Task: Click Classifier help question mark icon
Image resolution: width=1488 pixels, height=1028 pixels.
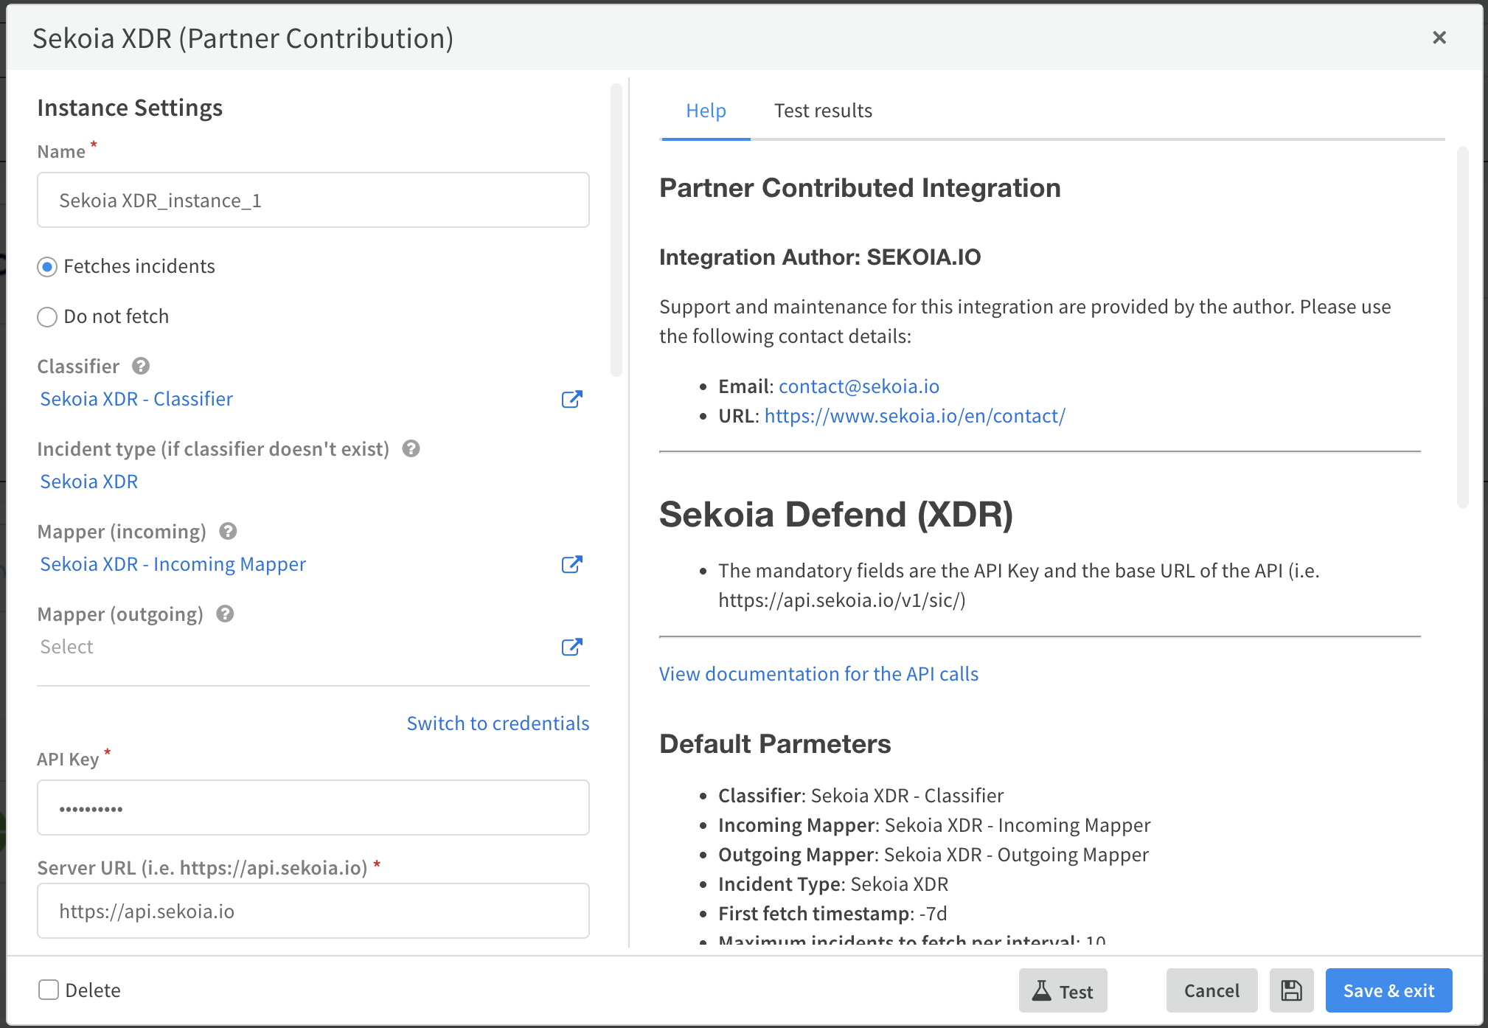Action: coord(141,366)
